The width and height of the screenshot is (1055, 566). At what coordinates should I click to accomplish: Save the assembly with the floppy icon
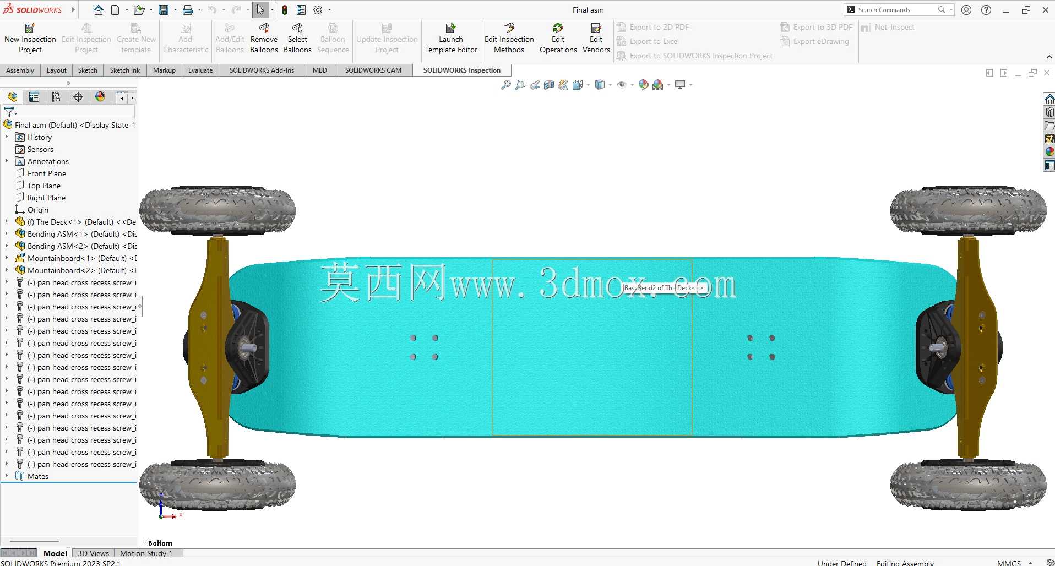pos(164,10)
